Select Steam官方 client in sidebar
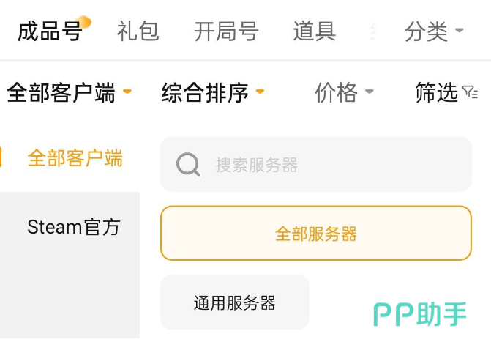 click(x=73, y=227)
